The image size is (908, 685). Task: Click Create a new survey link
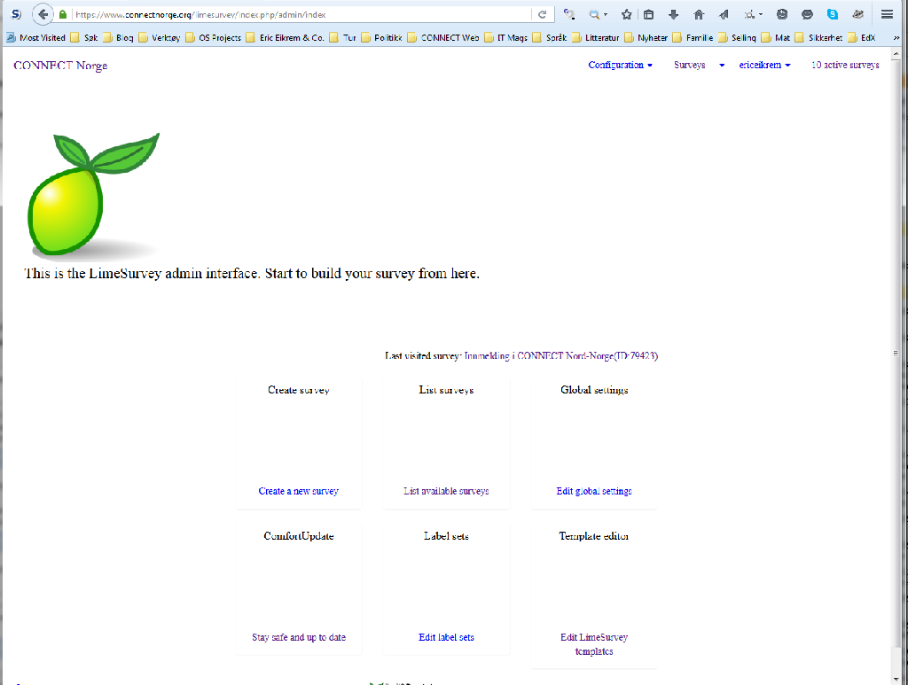coord(298,491)
